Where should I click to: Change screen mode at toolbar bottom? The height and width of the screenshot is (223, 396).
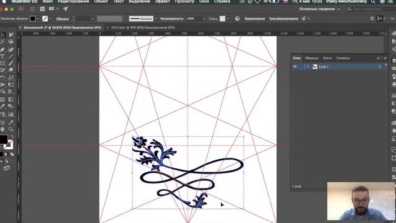(6, 168)
